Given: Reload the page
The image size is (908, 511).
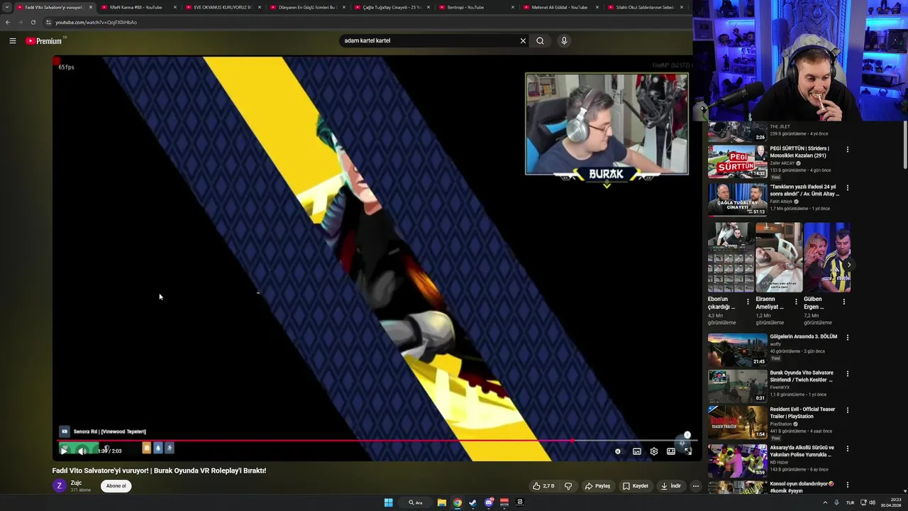Looking at the screenshot, I should click(x=33, y=22).
